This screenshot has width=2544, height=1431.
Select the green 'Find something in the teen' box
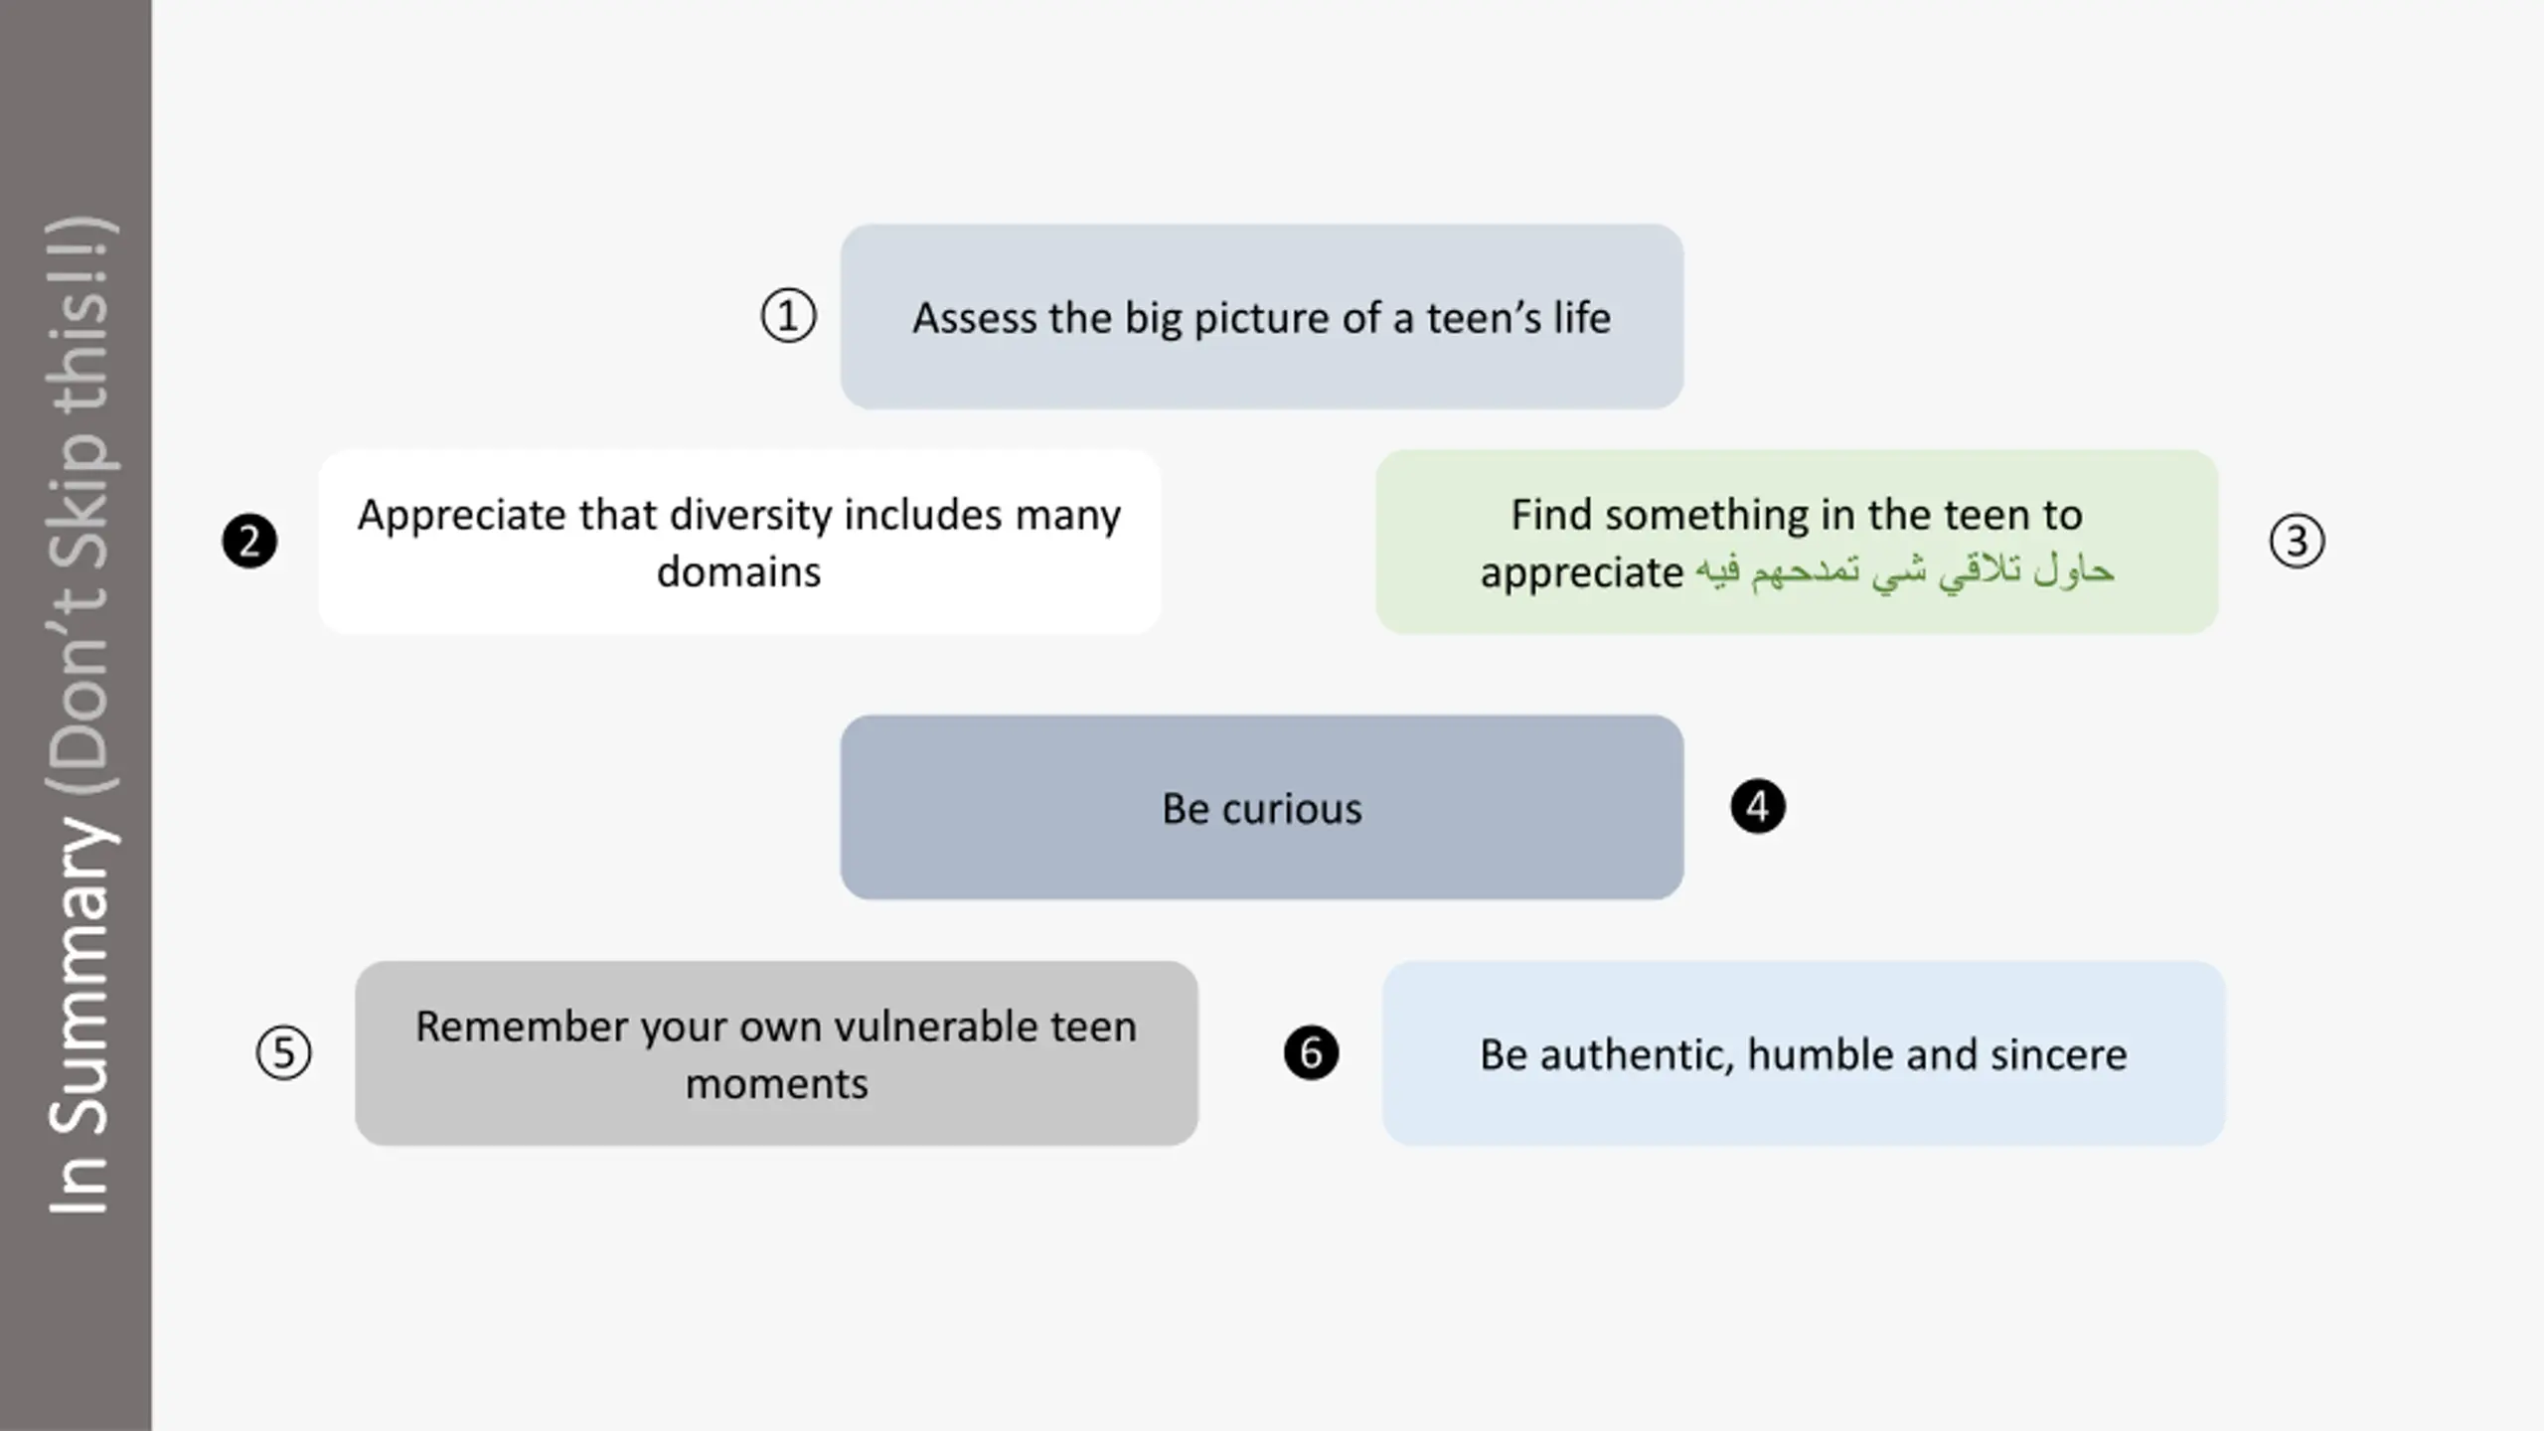[1797, 542]
